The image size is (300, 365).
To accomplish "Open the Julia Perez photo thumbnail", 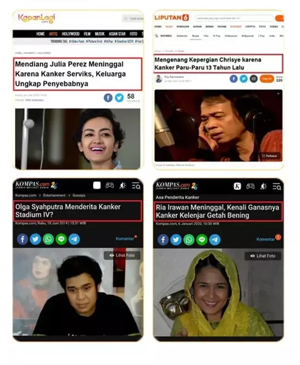I will 78,139.
